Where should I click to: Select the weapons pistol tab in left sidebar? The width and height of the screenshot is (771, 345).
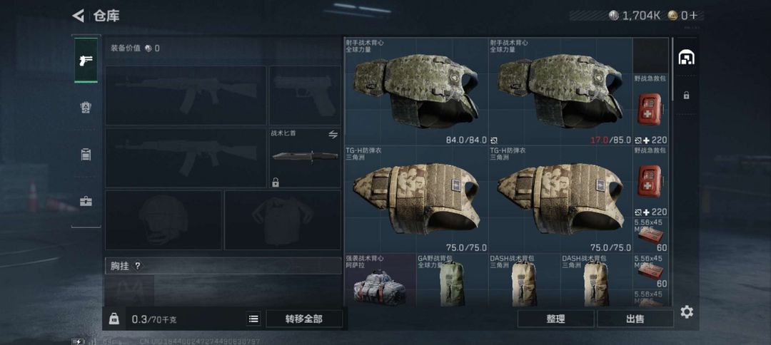coord(86,60)
